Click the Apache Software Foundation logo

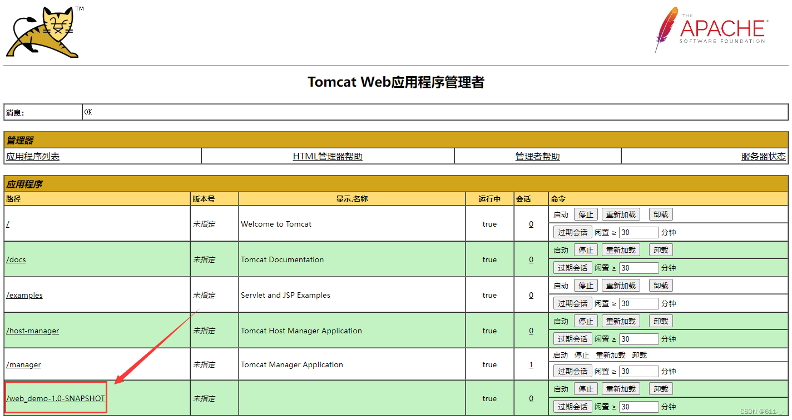tap(711, 29)
